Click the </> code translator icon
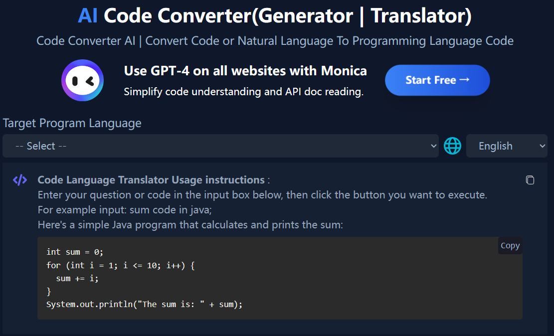Image resolution: width=554 pixels, height=336 pixels. 20,179
